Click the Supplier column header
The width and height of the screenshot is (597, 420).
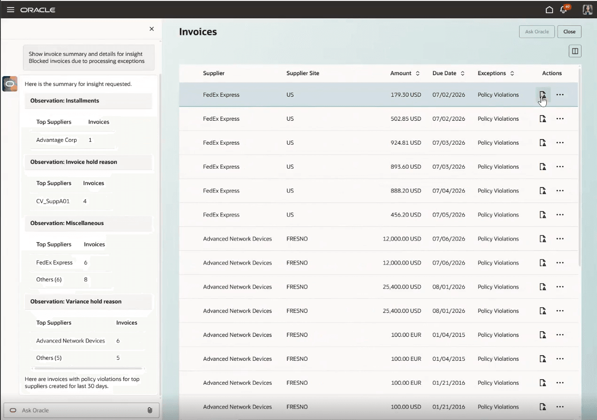(214, 73)
